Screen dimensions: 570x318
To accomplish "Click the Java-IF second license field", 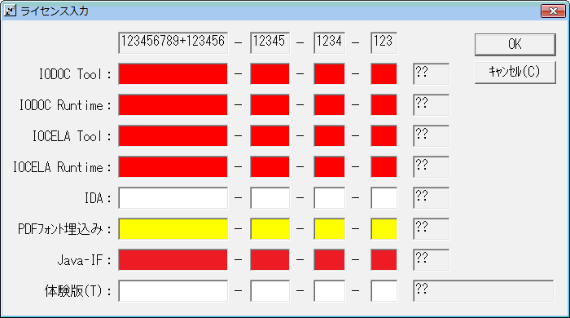I will [x=270, y=260].
